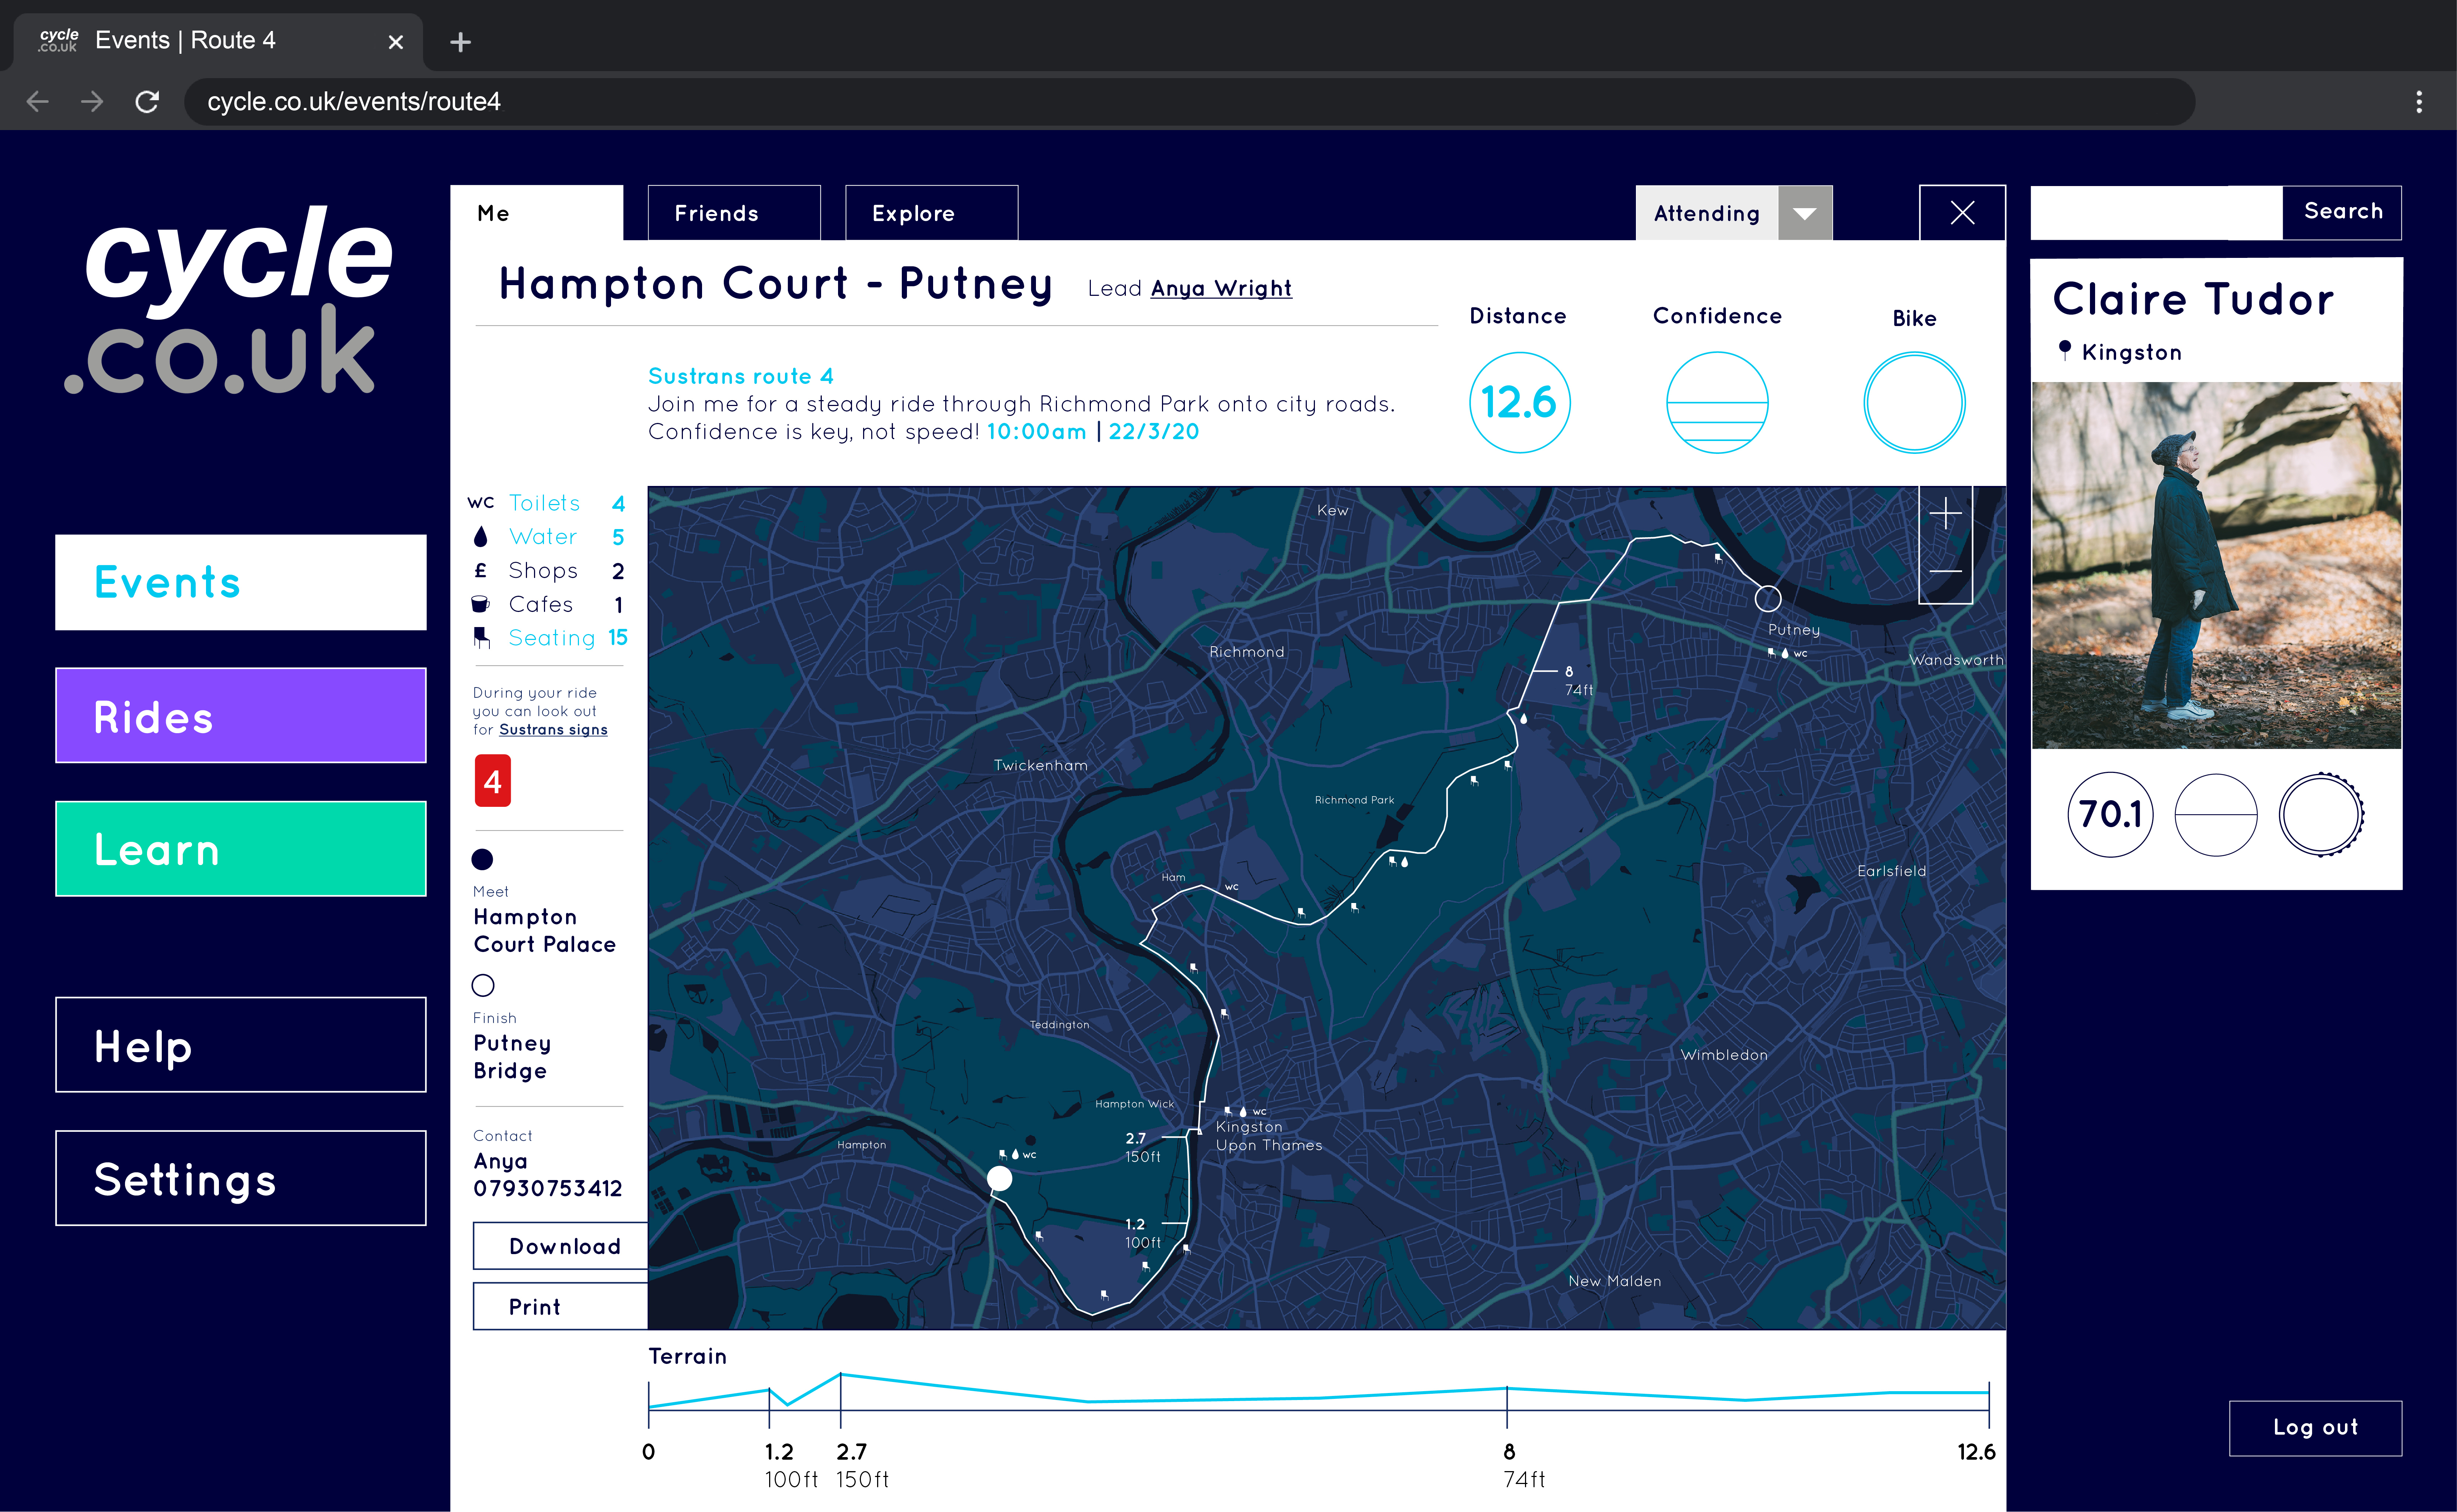Click the WC toilets icon in legend
Image resolution: width=2457 pixels, height=1512 pixels.
point(481,503)
